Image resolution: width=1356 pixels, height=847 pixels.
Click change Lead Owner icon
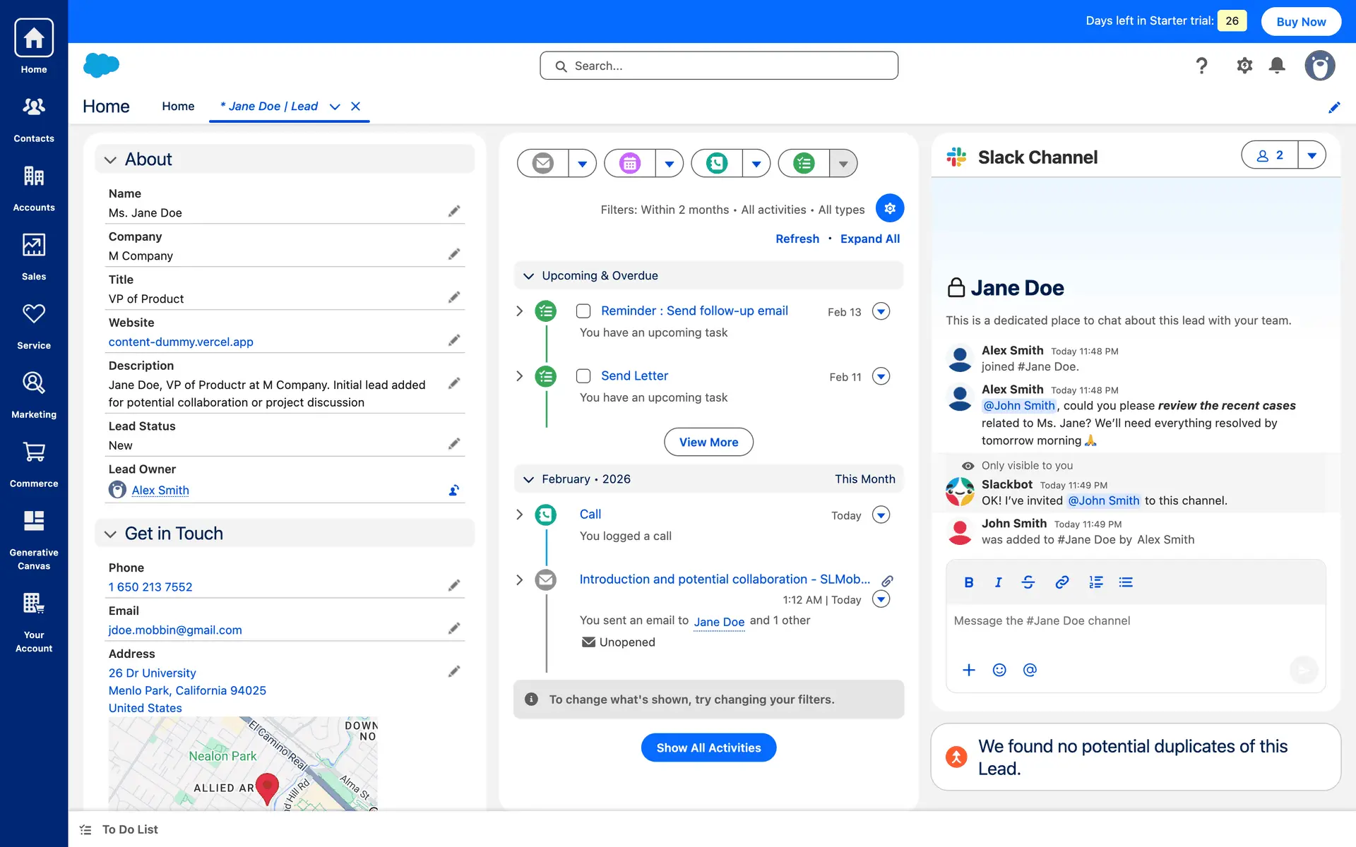coord(454,490)
